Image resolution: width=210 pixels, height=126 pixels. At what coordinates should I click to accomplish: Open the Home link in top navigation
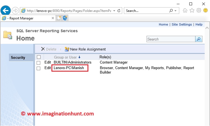click(163, 24)
